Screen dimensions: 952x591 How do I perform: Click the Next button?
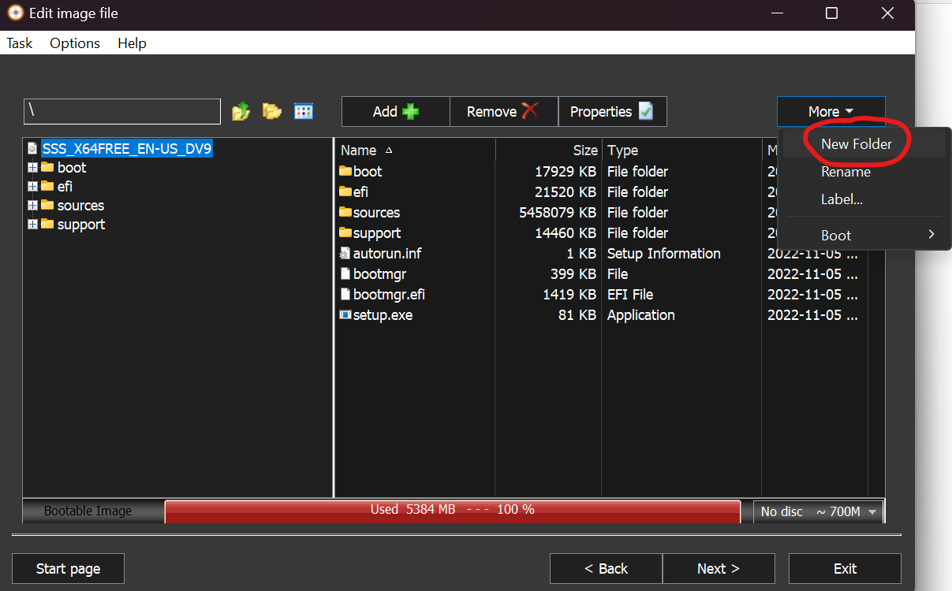coord(718,568)
